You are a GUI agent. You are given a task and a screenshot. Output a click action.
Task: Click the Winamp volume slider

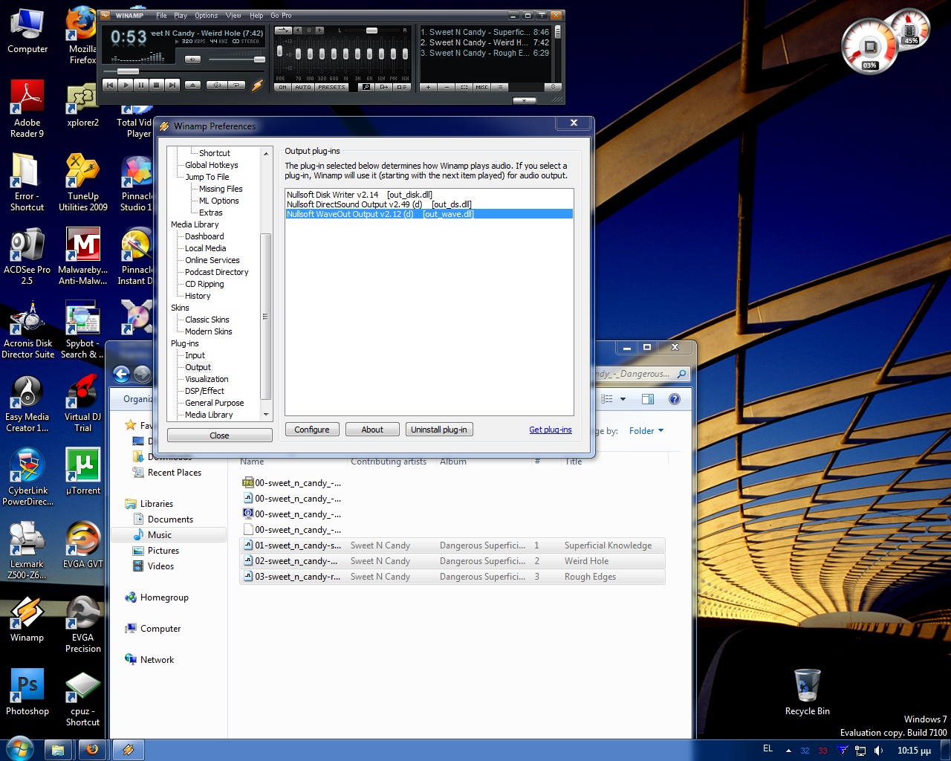click(236, 59)
